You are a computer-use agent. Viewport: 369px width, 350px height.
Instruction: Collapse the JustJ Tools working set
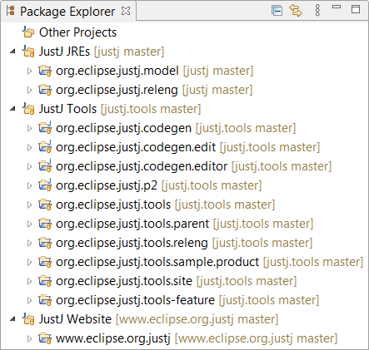(x=12, y=109)
